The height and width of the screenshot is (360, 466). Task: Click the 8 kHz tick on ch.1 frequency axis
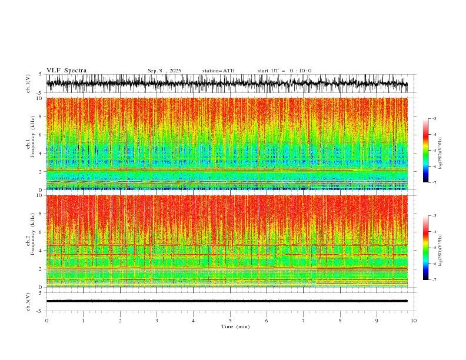[41, 116]
